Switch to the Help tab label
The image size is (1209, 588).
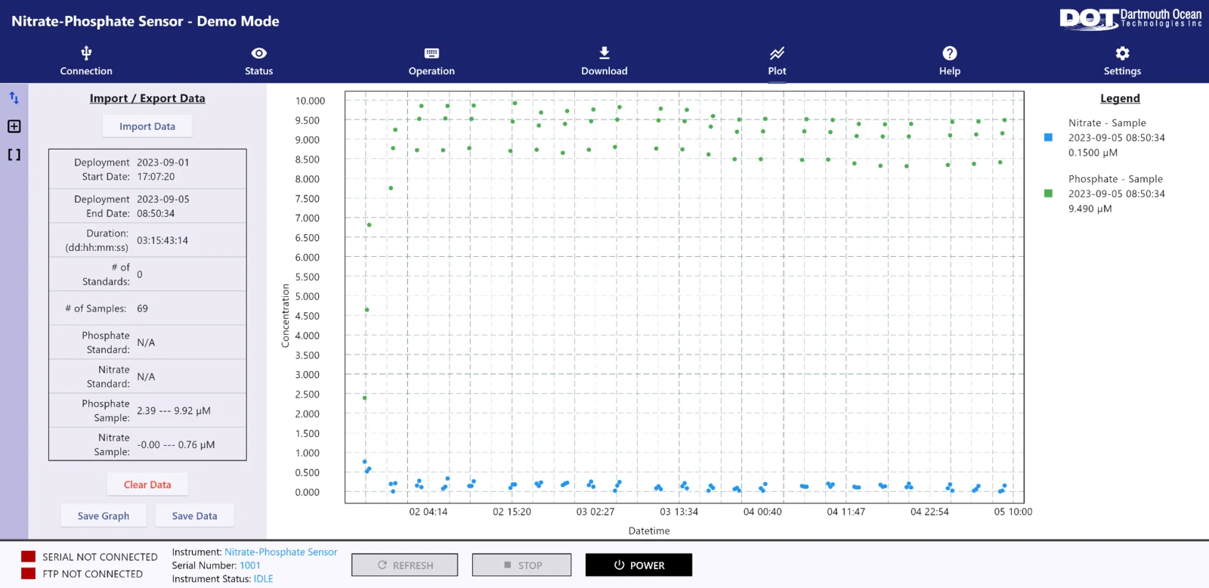pyautogui.click(x=950, y=71)
